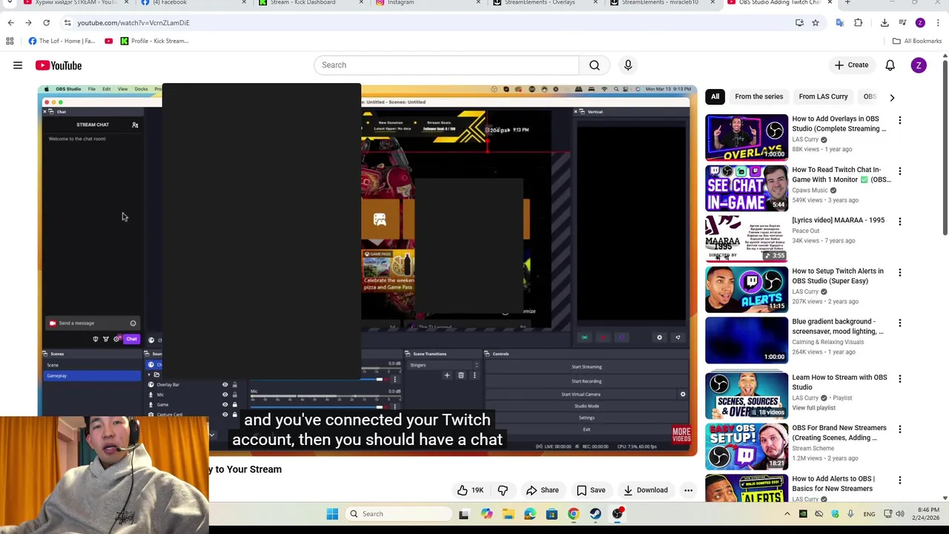Download the video
Image resolution: width=949 pixels, height=534 pixels.
645,490
